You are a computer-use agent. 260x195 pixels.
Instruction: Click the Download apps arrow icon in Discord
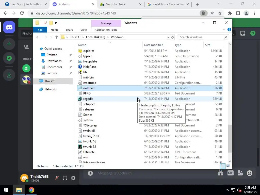click(x=9, y=75)
